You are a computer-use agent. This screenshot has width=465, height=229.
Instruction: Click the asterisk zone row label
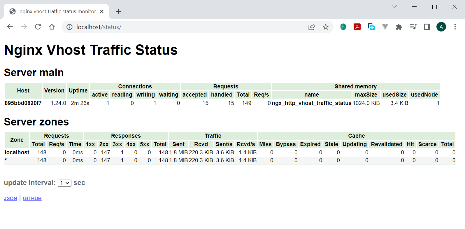6,160
